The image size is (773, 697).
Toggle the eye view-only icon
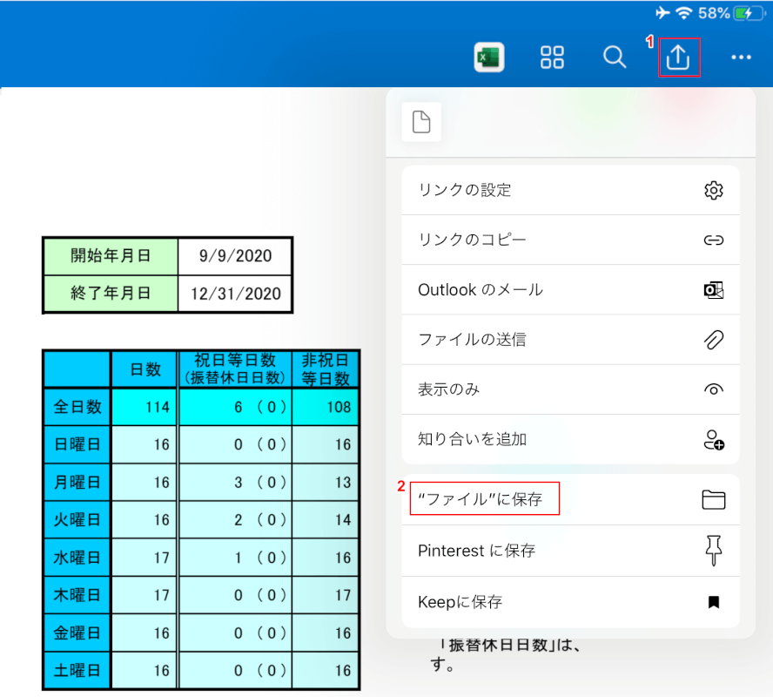[x=713, y=389]
